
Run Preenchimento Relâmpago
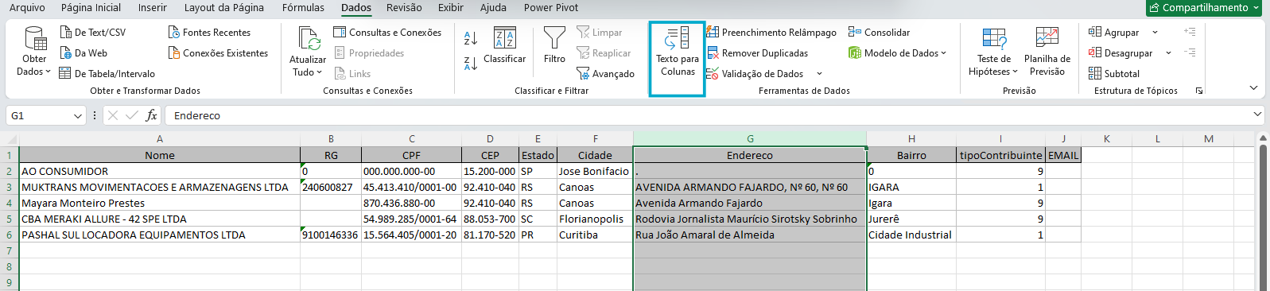point(771,33)
